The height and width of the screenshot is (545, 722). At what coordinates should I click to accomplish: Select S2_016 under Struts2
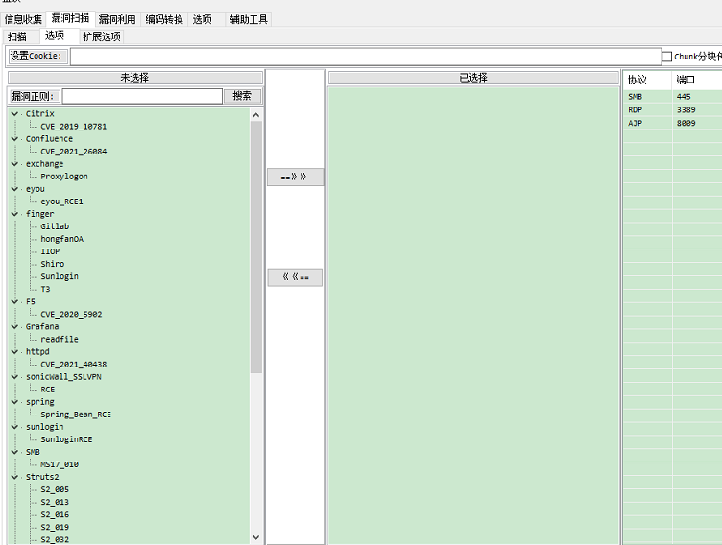coord(55,515)
